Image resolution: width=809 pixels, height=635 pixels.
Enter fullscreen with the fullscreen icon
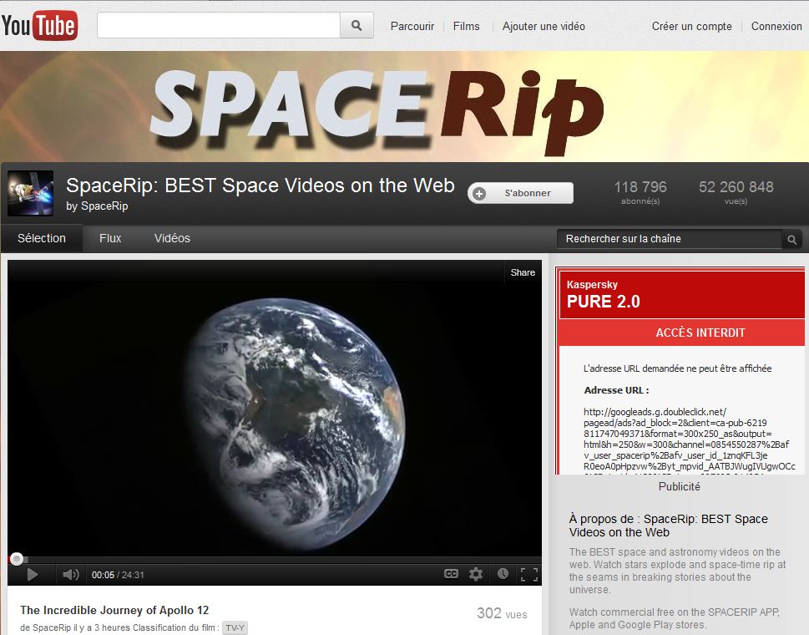coord(529,574)
